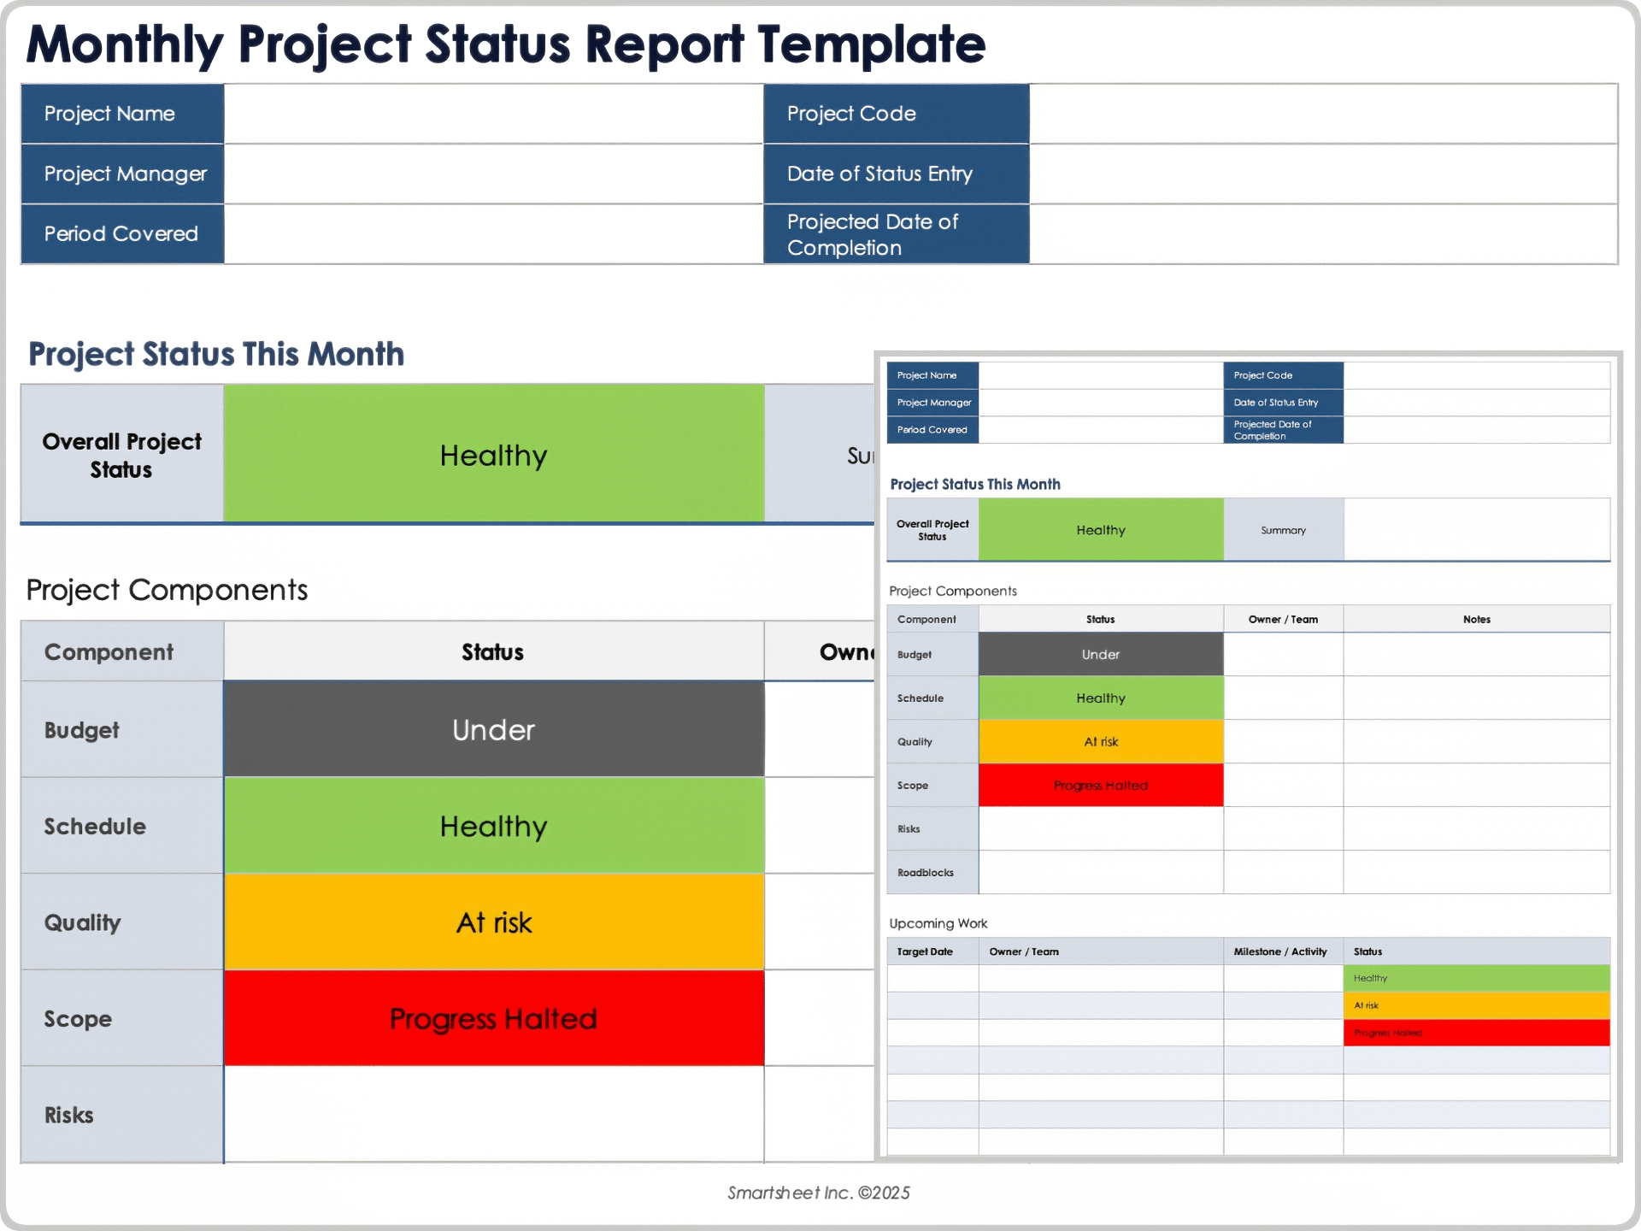Click the red Progress Halted Scope cell
The image size is (1641, 1231).
tap(492, 1018)
